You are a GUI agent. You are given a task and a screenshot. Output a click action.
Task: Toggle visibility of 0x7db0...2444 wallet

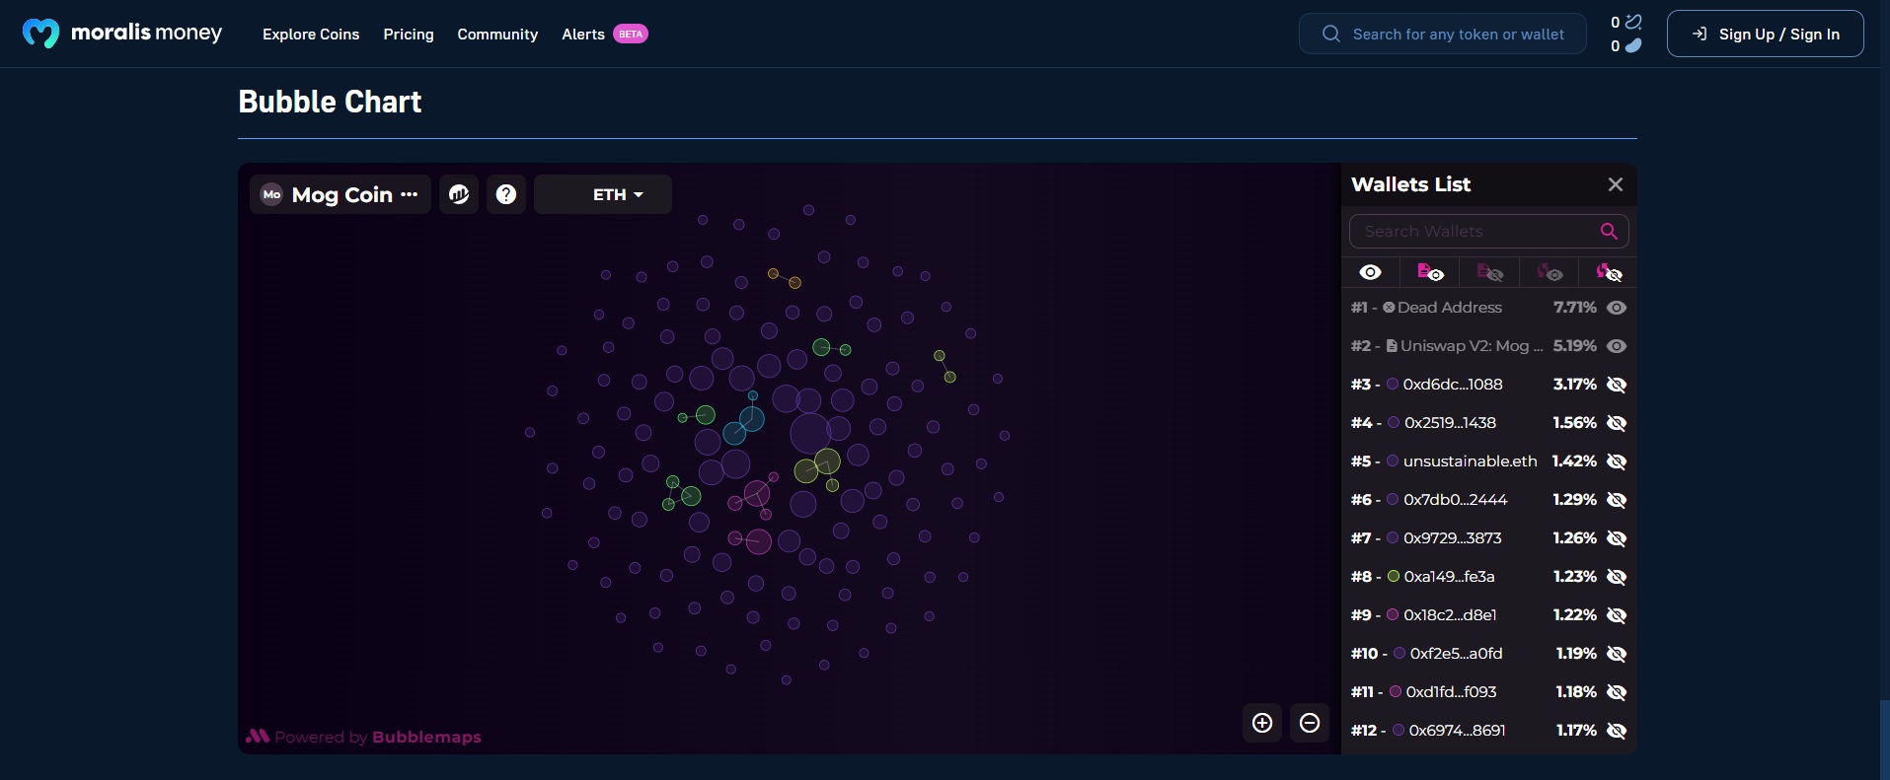point(1617,500)
